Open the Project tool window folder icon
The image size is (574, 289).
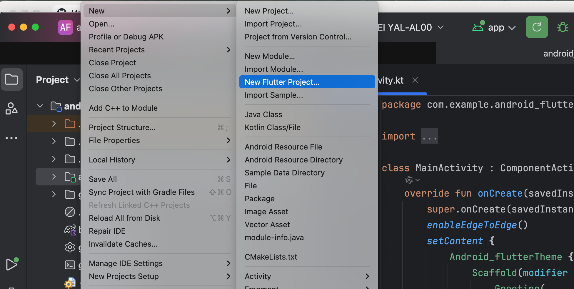pyautogui.click(x=12, y=79)
